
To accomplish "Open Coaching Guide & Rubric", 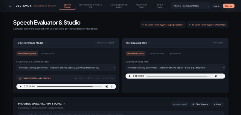I will [119, 6].
